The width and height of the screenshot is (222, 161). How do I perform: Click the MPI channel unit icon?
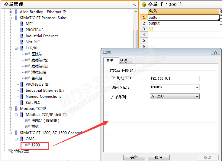(22, 24)
